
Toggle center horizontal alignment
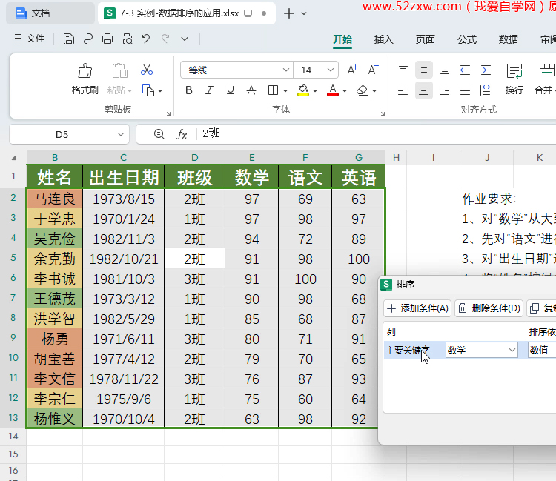[x=424, y=90]
